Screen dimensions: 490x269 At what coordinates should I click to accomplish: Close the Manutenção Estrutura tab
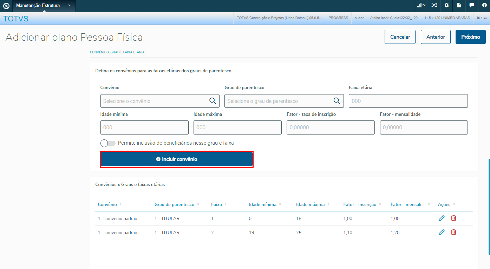point(69,6)
